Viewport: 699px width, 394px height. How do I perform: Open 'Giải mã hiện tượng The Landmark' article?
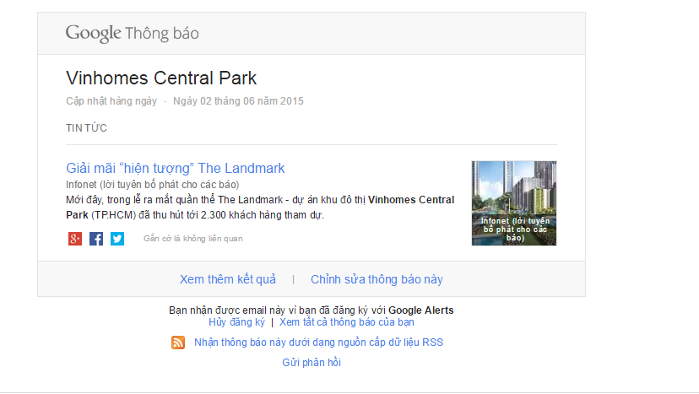point(176,168)
